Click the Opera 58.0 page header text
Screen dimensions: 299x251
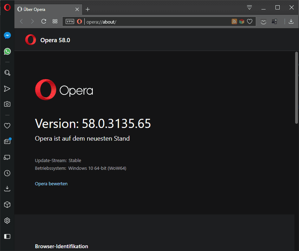coord(55,40)
